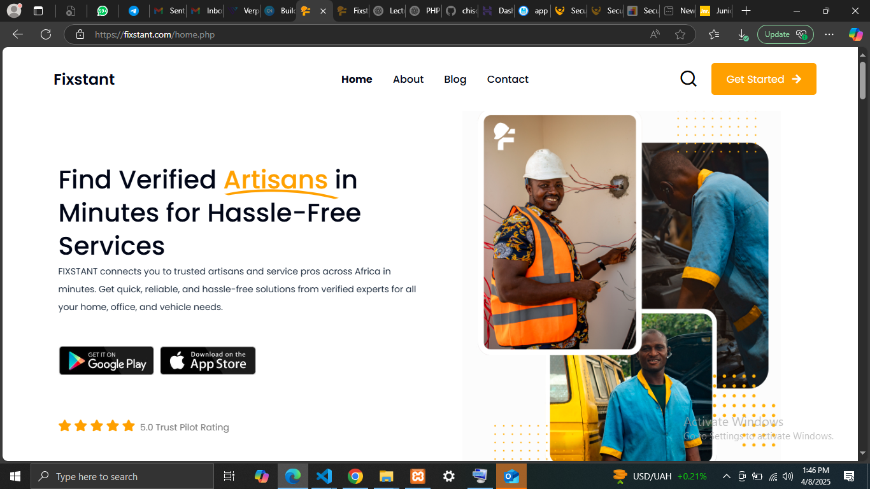Click the Copilot icon on the taskbar

point(262,476)
